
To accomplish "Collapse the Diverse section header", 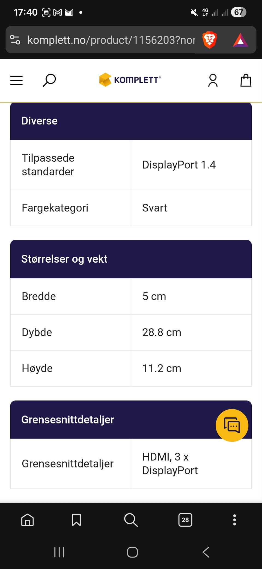I will [131, 121].
